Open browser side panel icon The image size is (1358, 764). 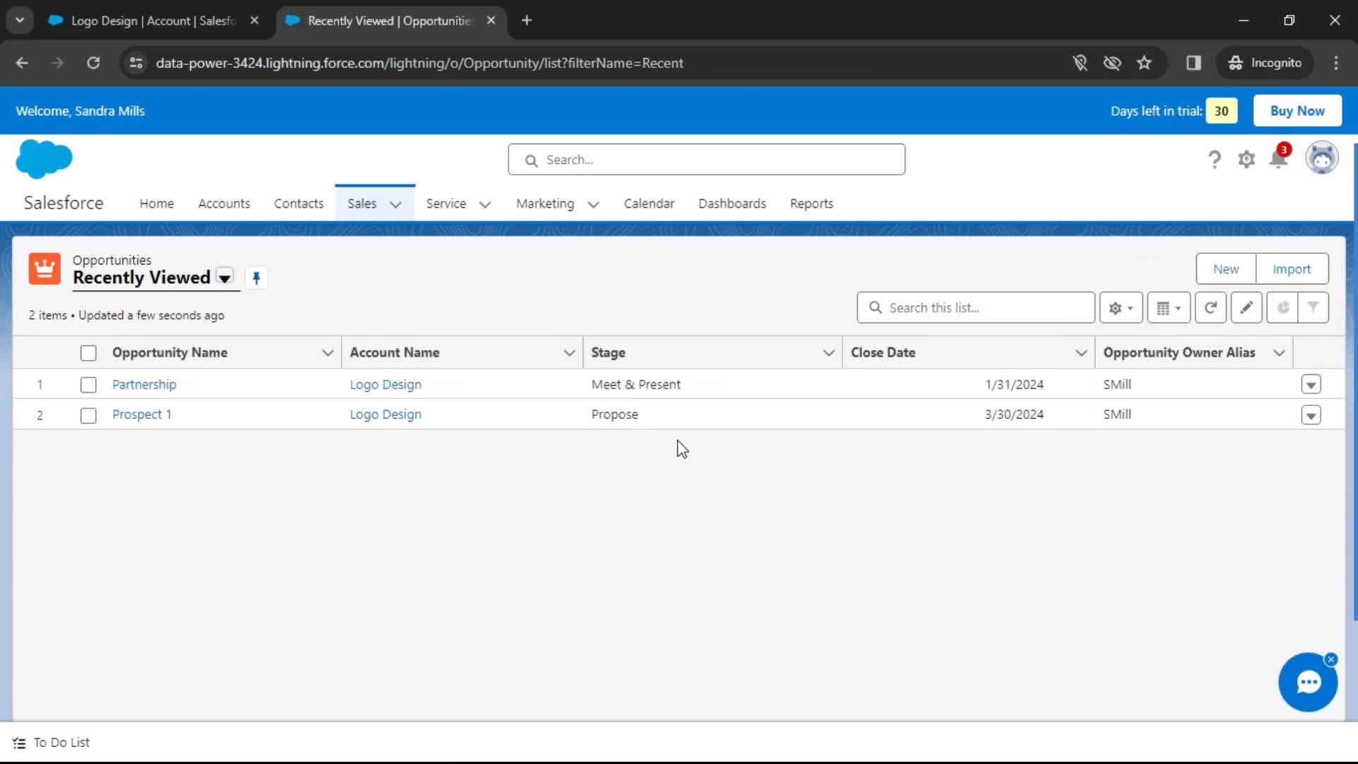pyautogui.click(x=1194, y=63)
